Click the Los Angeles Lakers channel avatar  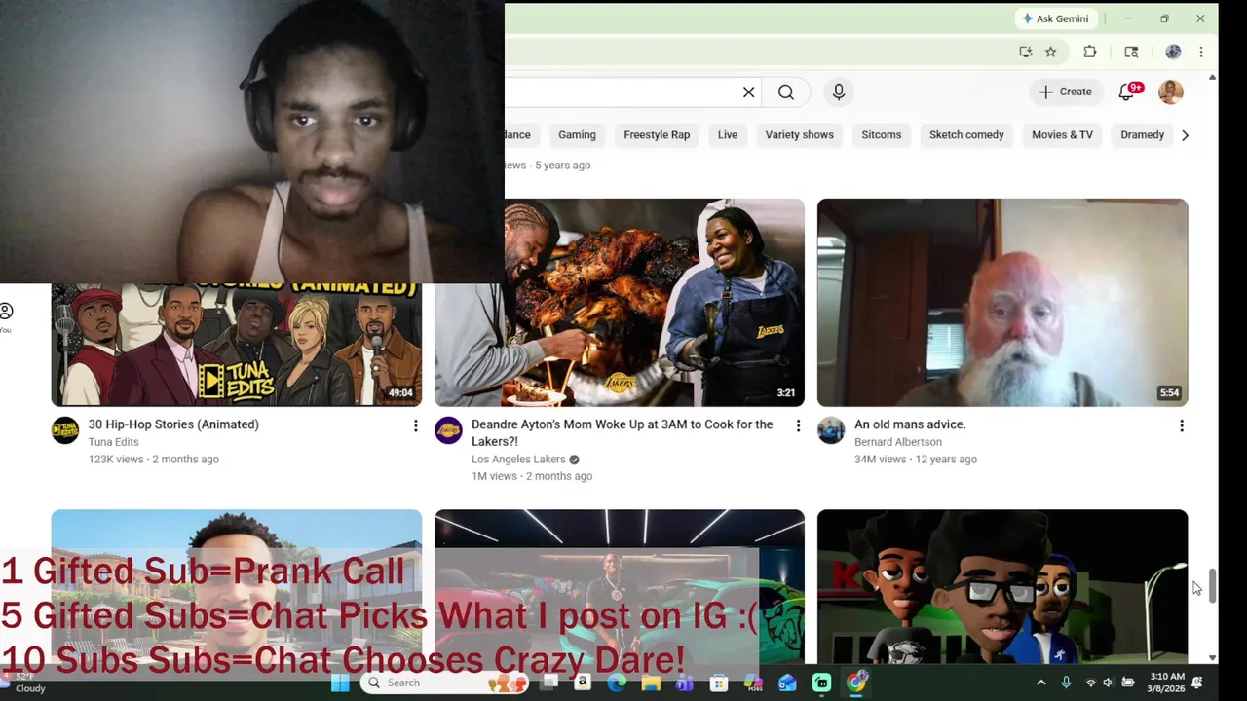[x=448, y=430]
